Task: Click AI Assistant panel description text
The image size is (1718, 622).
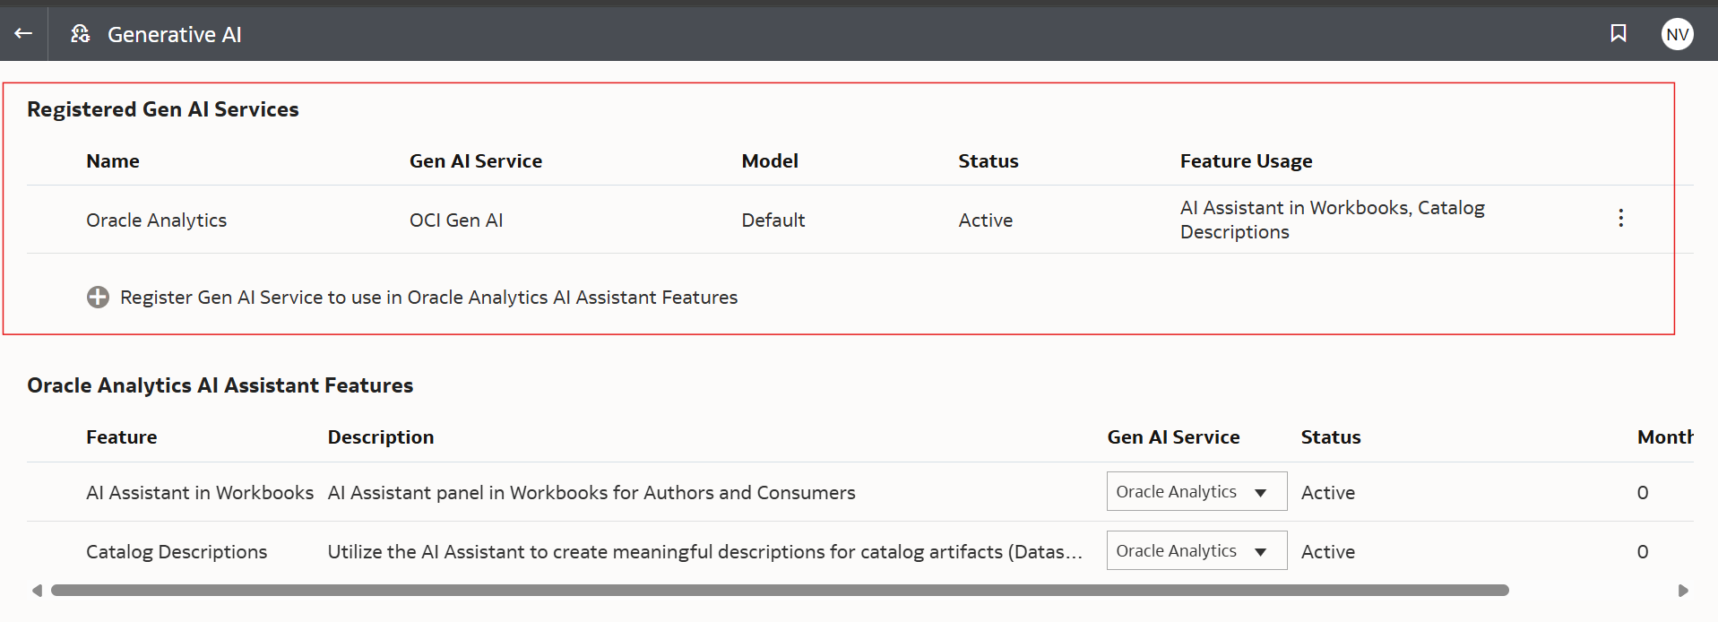Action: coord(591,493)
